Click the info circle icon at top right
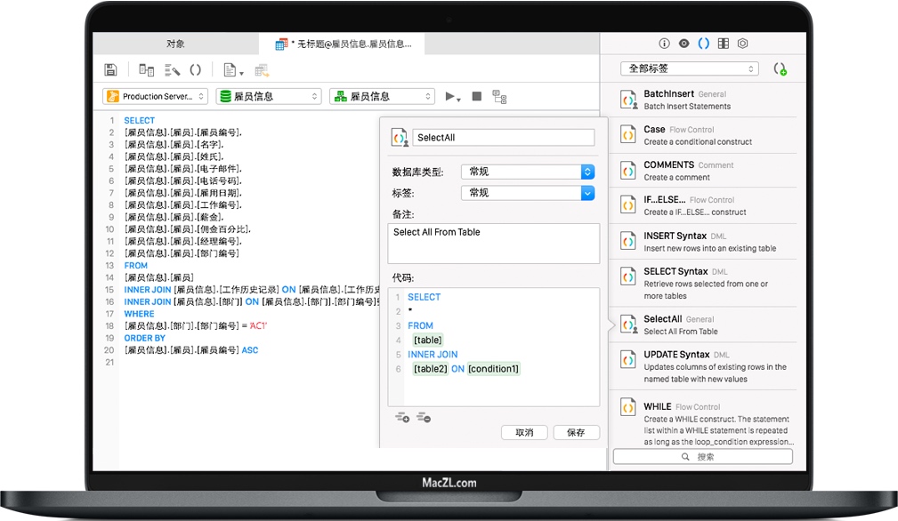This screenshot has width=898, height=521. coord(663,42)
